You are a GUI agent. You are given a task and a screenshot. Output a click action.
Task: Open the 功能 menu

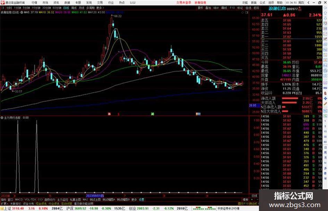click(245, 2)
